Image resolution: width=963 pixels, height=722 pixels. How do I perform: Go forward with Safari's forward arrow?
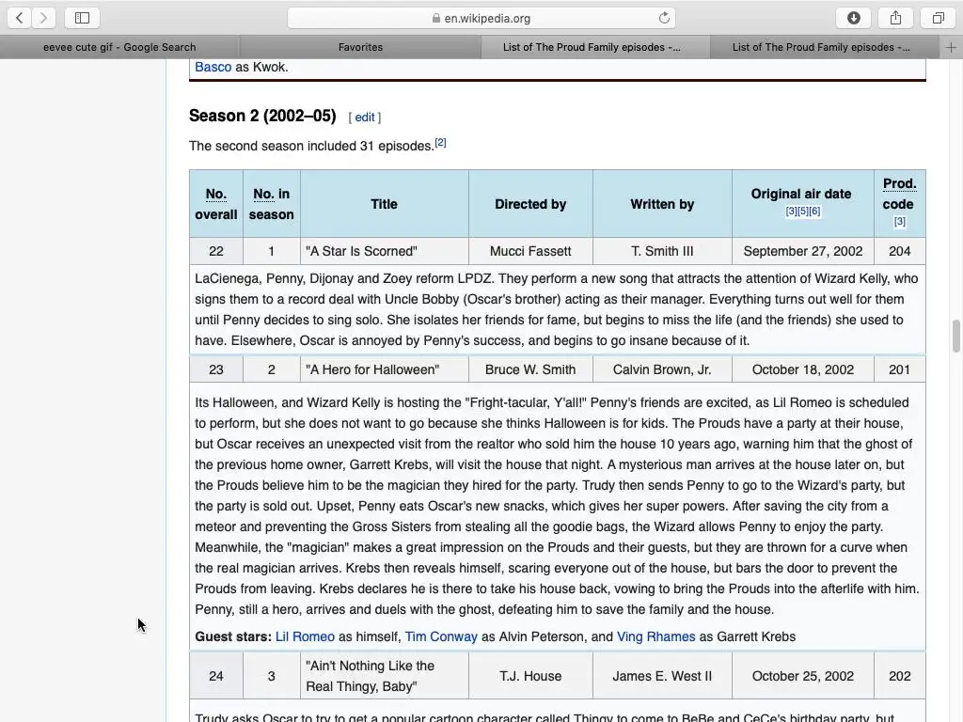click(43, 18)
